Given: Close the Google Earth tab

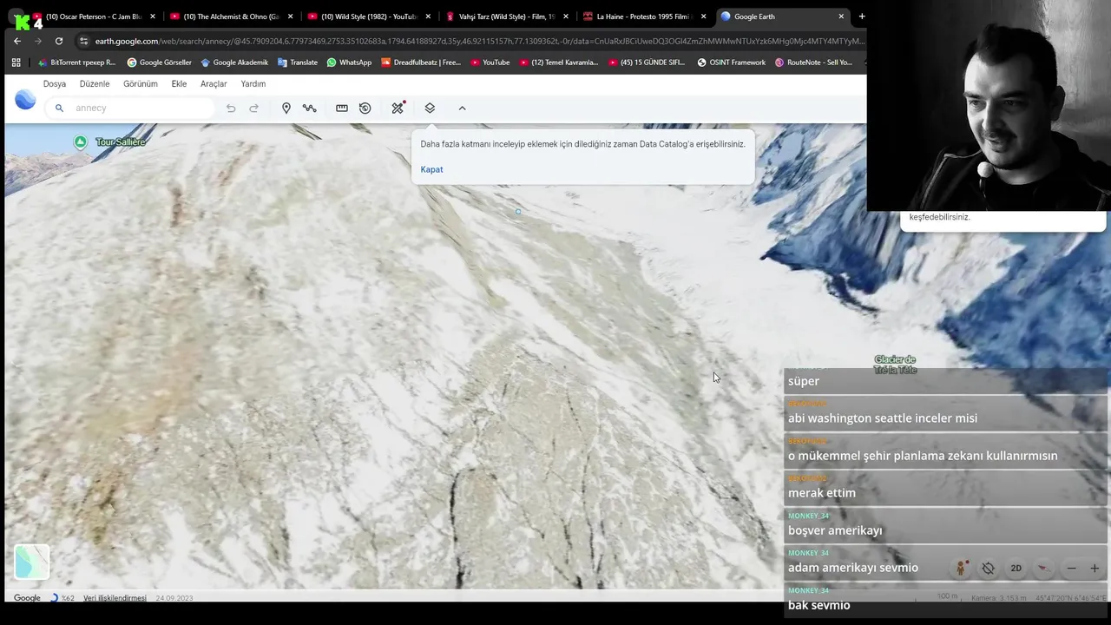Looking at the screenshot, I should (841, 16).
